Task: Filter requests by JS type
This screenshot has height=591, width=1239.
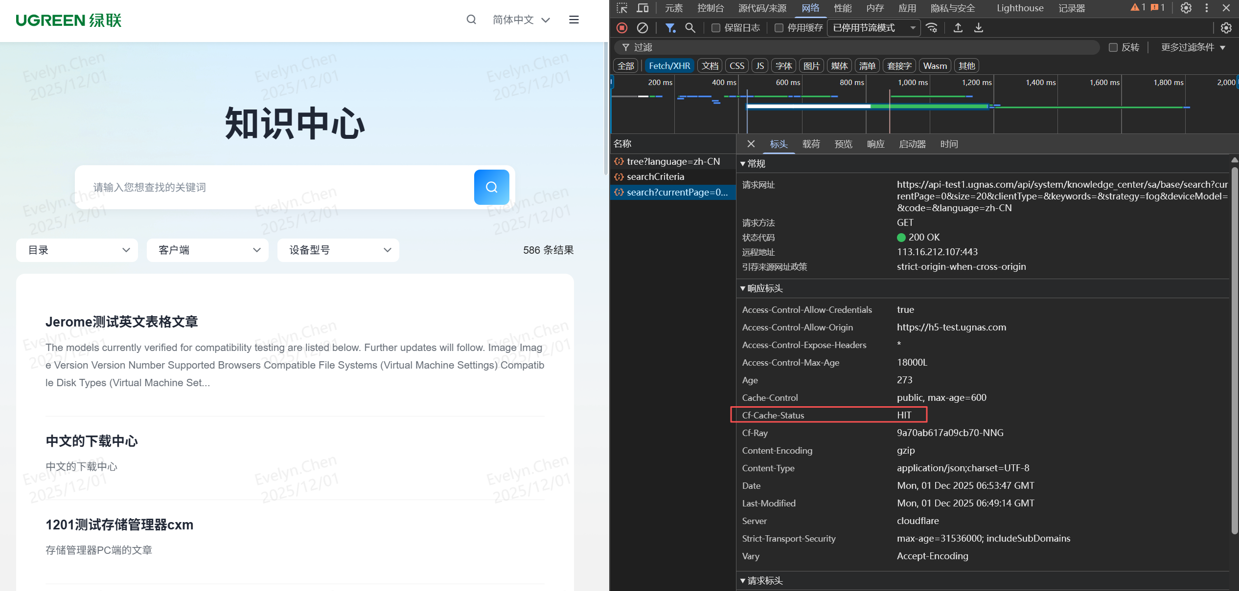Action: point(759,66)
